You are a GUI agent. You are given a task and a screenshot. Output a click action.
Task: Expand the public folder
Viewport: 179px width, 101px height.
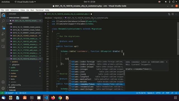(13, 68)
